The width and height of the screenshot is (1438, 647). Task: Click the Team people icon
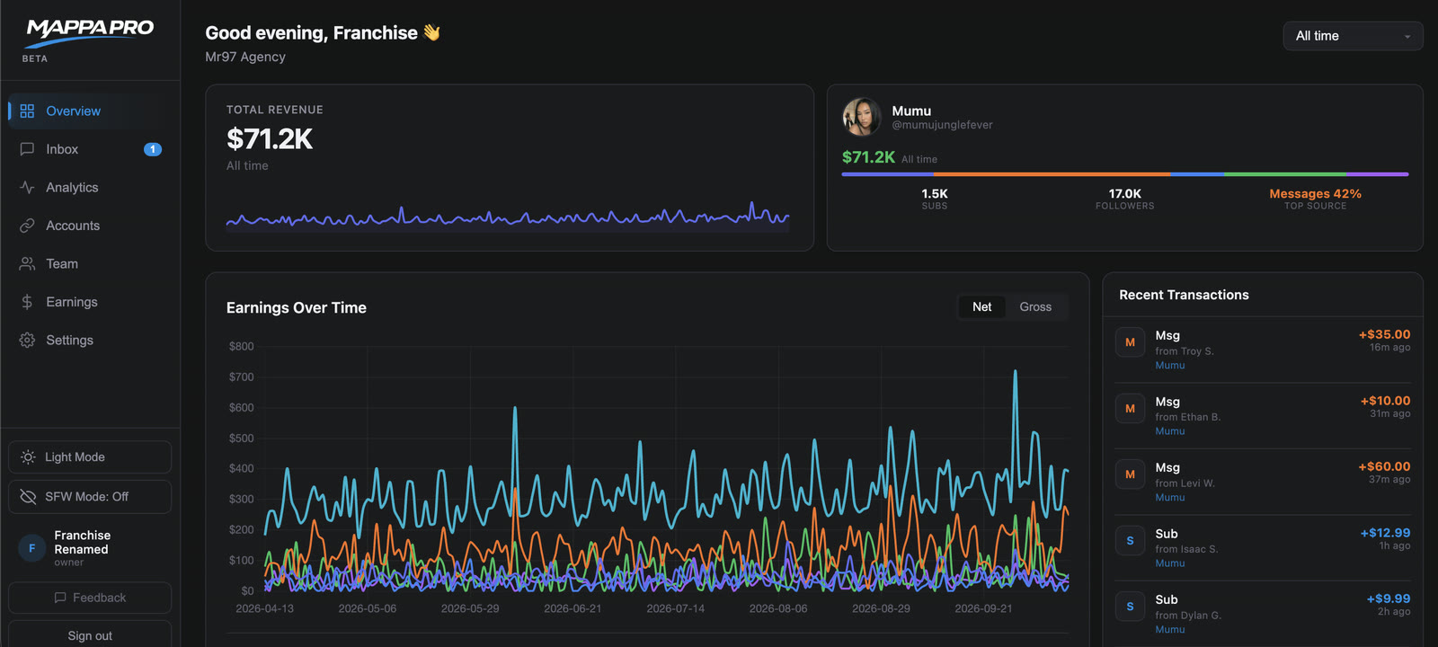[27, 263]
